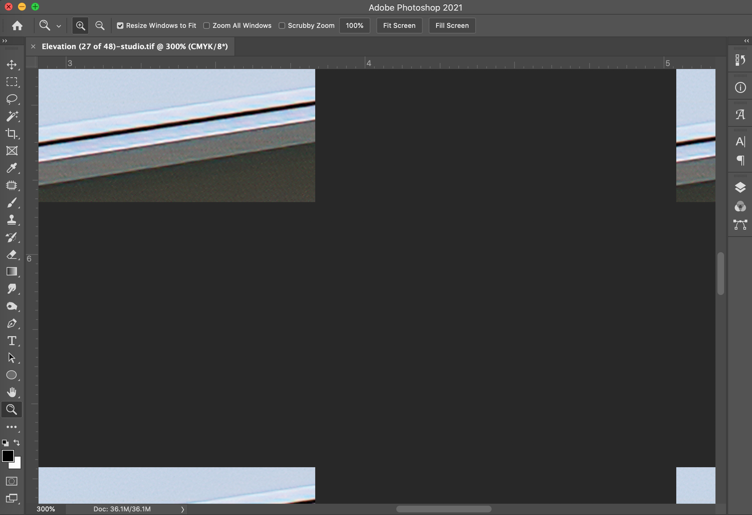Disable Resize Windows to Fit checkbox

120,26
